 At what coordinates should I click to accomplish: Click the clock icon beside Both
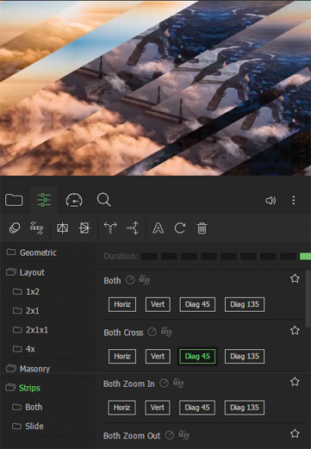(130, 280)
